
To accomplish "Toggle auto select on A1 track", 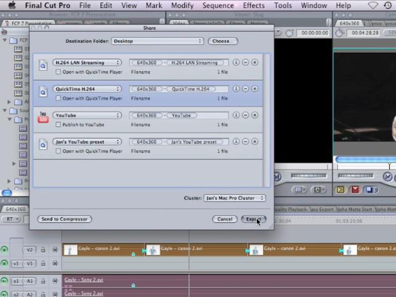I will [x=55, y=281].
